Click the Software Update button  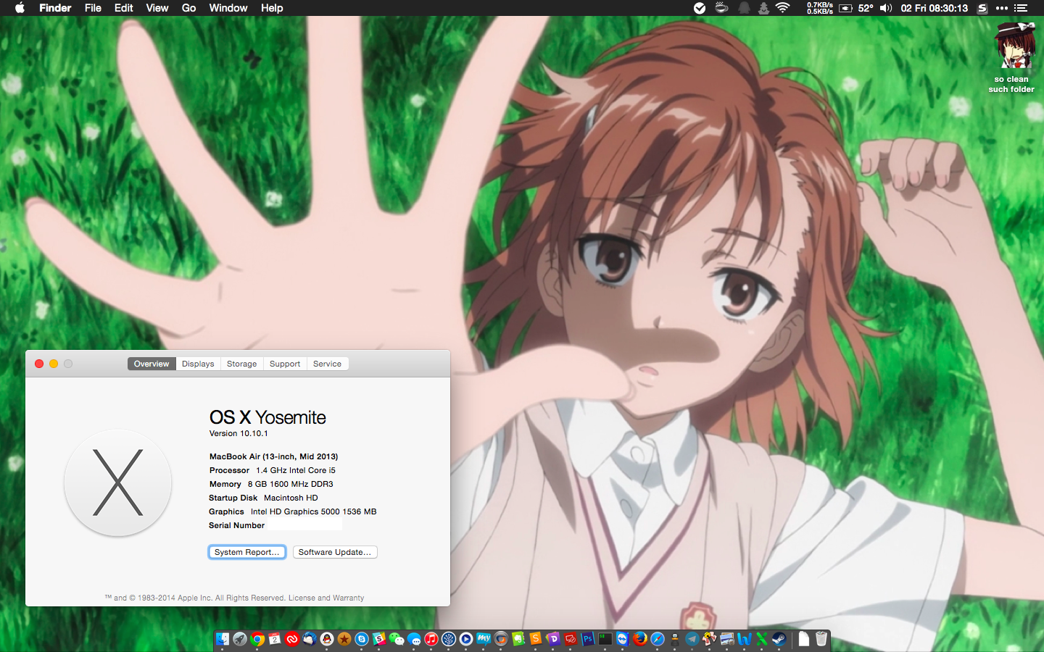pos(335,552)
